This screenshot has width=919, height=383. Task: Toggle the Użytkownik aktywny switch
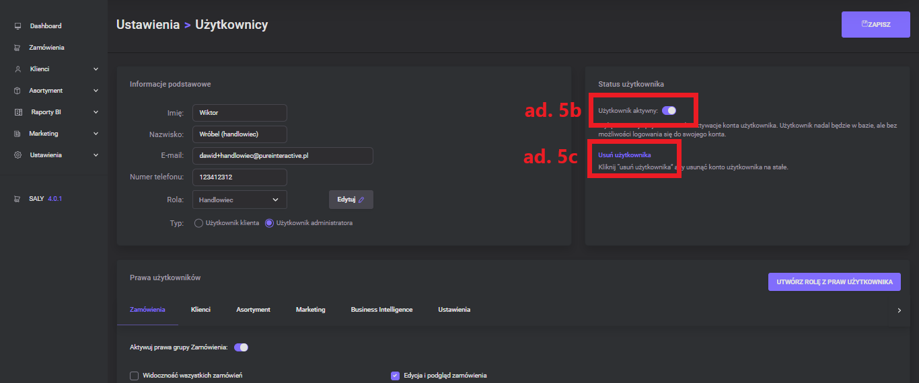[669, 111]
